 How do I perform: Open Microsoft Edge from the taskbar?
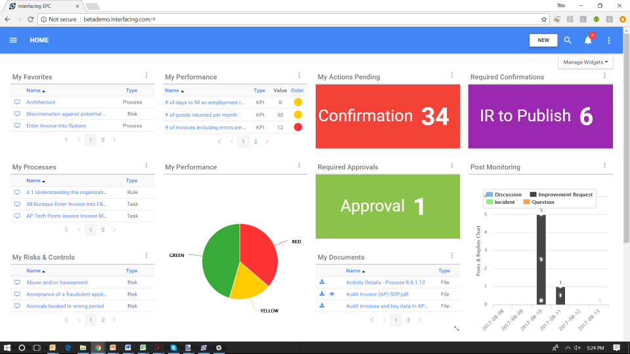point(68,347)
